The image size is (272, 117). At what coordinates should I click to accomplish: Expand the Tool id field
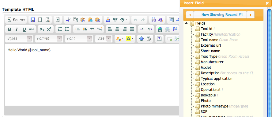pos(192,29)
